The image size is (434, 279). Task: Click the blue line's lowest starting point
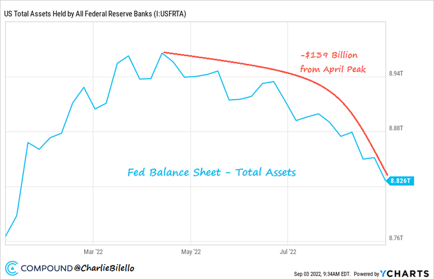6,236
